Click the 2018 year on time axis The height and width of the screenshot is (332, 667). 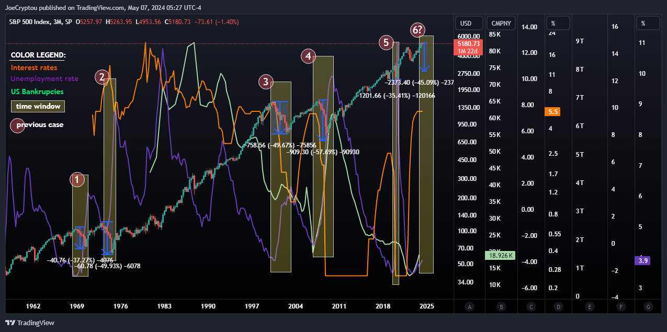pos(383,306)
